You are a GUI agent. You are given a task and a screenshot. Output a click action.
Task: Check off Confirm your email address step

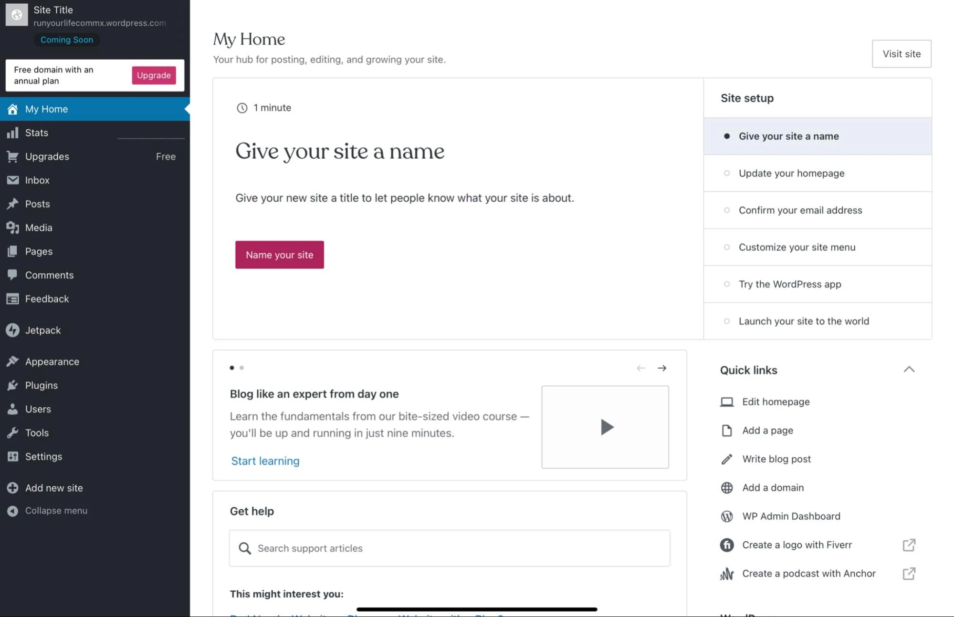(x=727, y=210)
